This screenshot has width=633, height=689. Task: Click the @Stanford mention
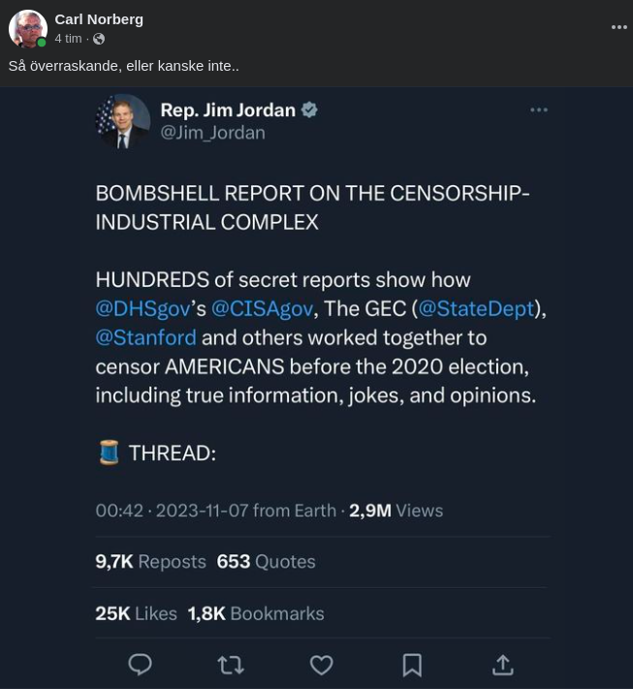pos(145,338)
